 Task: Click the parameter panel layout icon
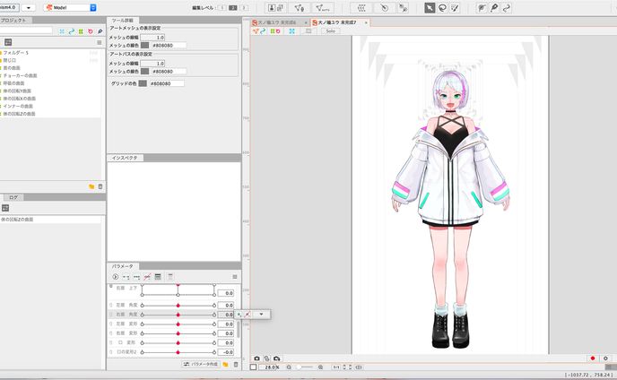point(158,277)
